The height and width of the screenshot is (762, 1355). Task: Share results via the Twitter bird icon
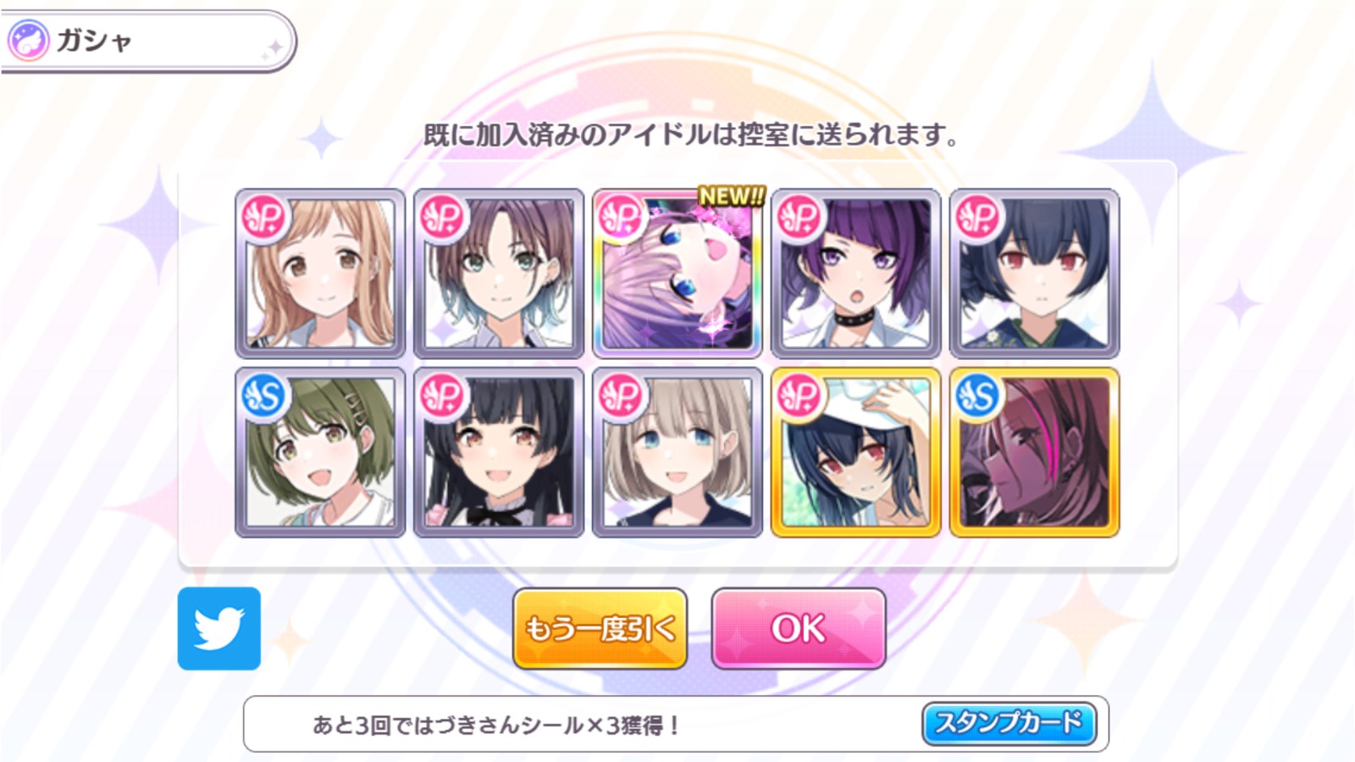coord(219,628)
